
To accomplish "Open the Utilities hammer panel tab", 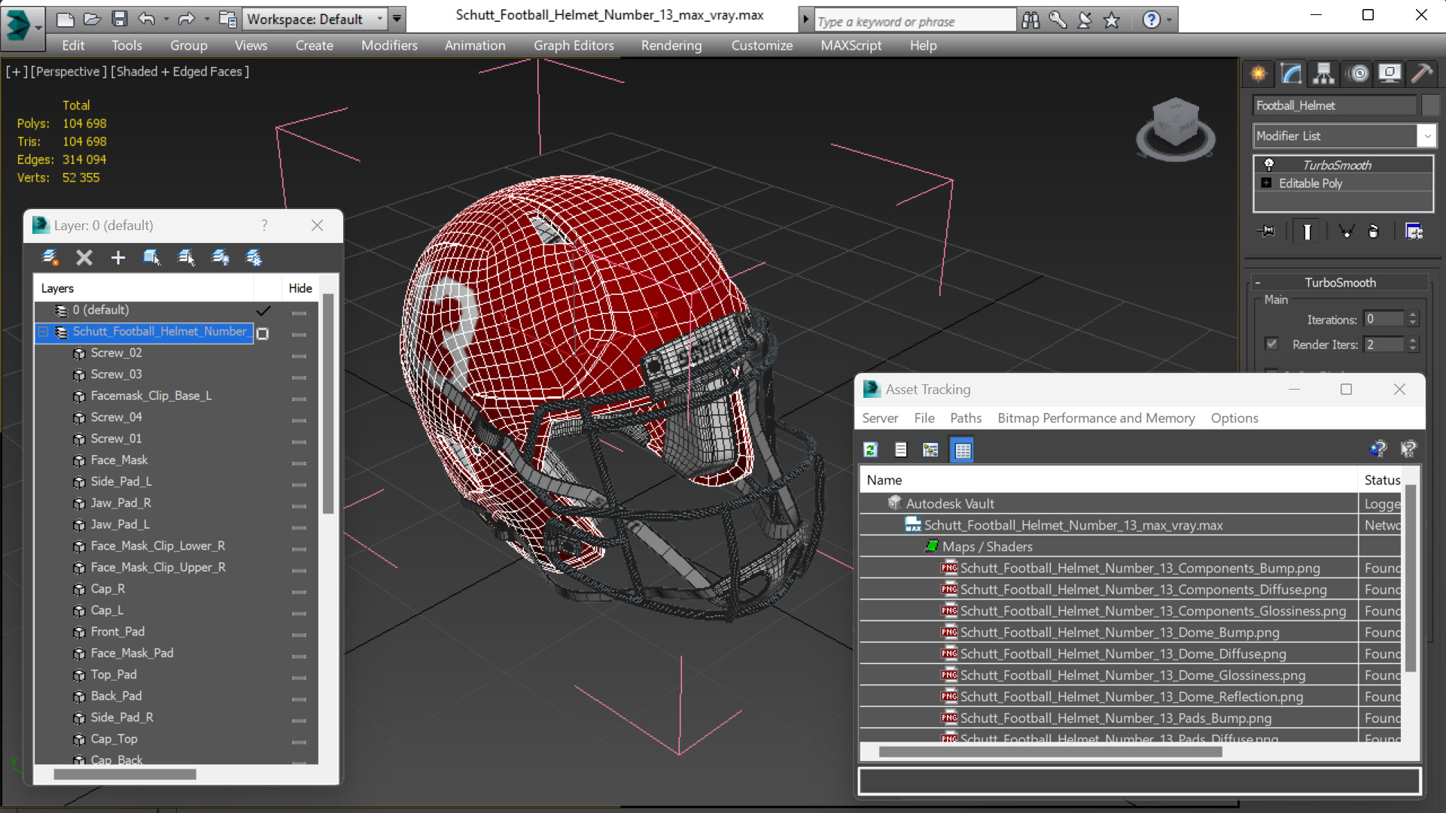I will click(1422, 74).
